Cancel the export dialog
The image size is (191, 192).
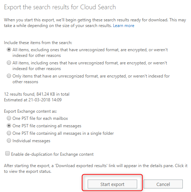pyautogui.click(x=163, y=184)
